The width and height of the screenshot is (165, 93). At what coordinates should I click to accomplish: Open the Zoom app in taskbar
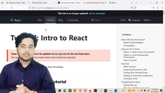click(x=116, y=91)
